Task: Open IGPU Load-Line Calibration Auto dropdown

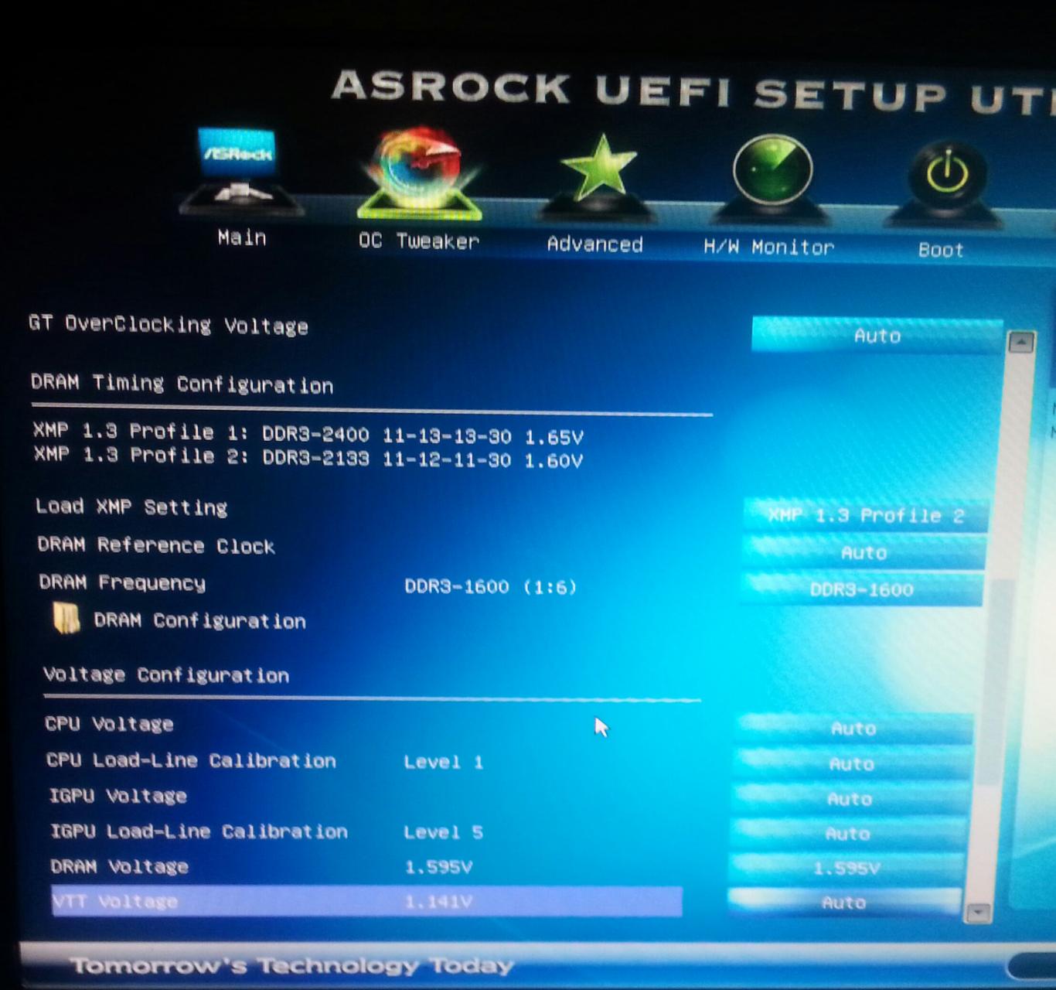Action: [x=847, y=834]
